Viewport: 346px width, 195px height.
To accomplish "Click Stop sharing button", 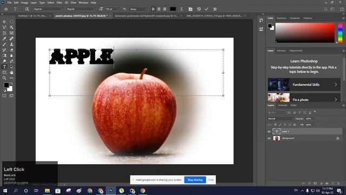I will point(195,180).
